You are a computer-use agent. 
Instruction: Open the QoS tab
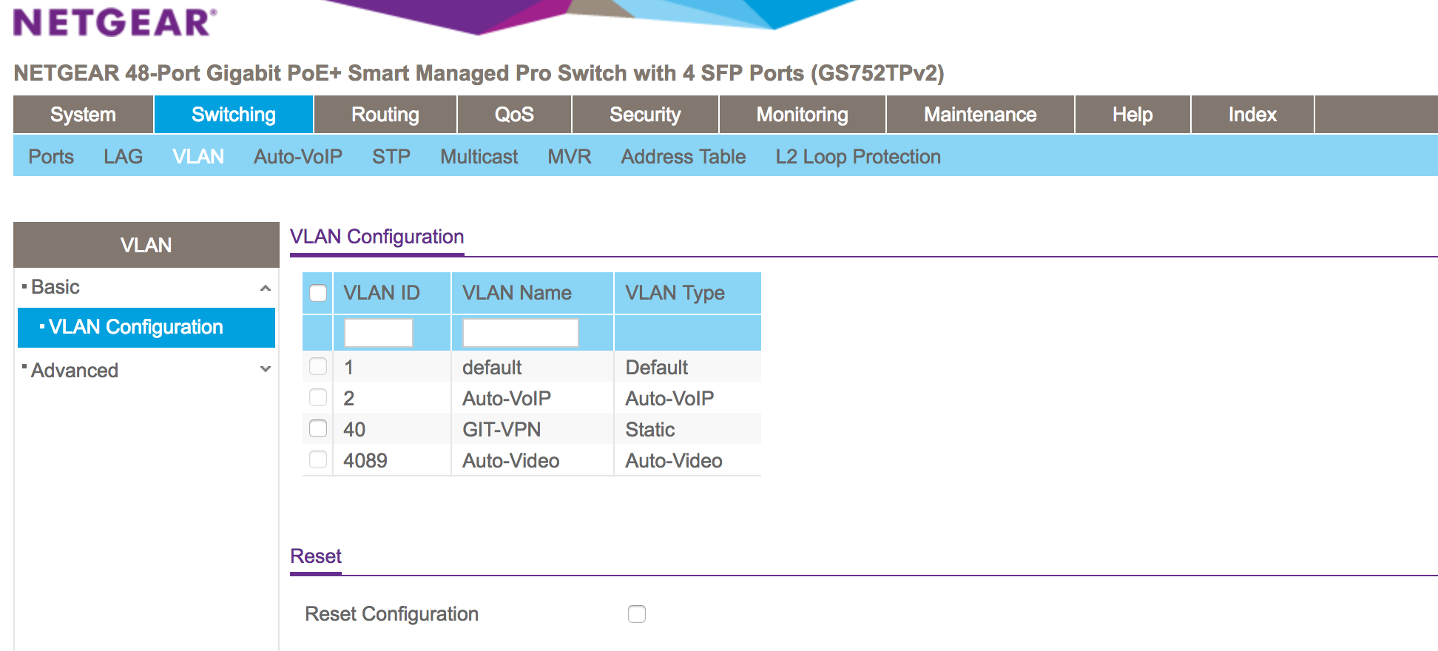pos(514,115)
